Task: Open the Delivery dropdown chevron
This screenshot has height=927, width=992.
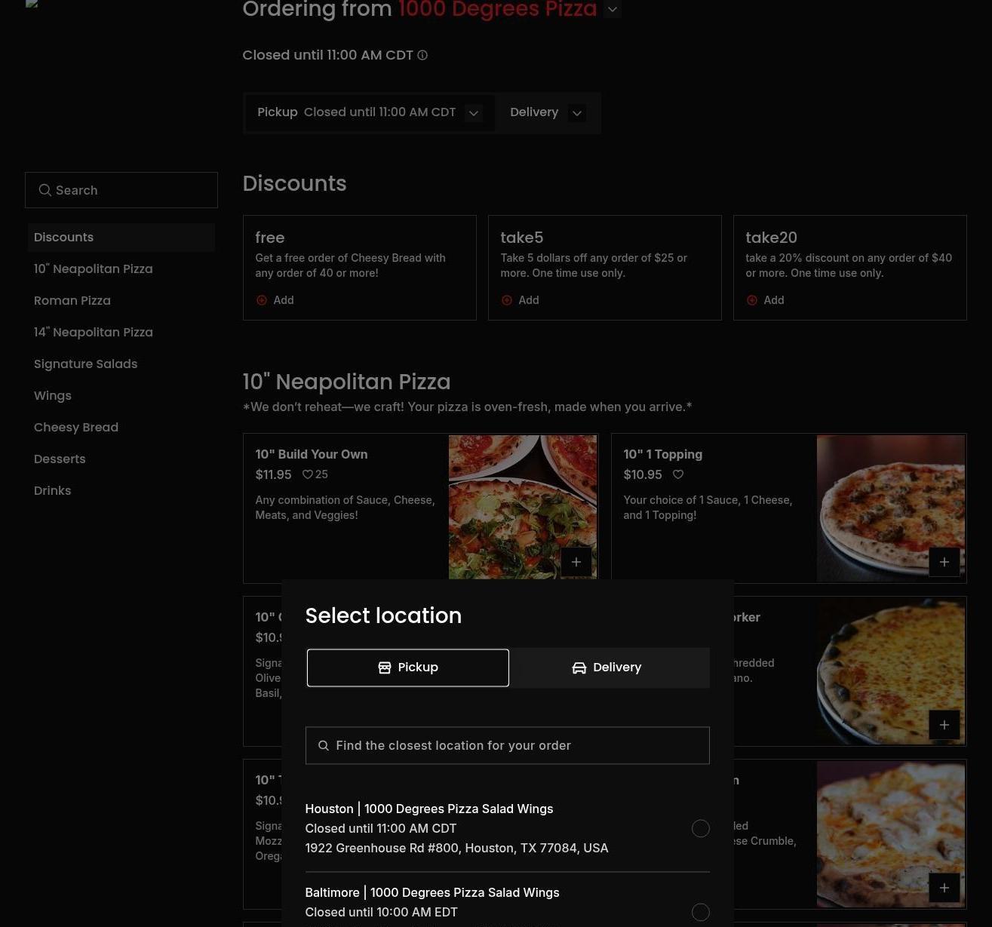Action: [x=577, y=113]
